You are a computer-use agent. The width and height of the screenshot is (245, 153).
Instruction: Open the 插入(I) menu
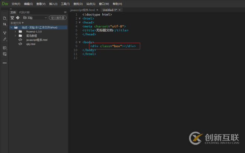pos(53,4)
